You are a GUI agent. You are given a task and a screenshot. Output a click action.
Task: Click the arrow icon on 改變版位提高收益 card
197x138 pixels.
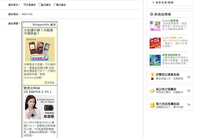[188, 77]
